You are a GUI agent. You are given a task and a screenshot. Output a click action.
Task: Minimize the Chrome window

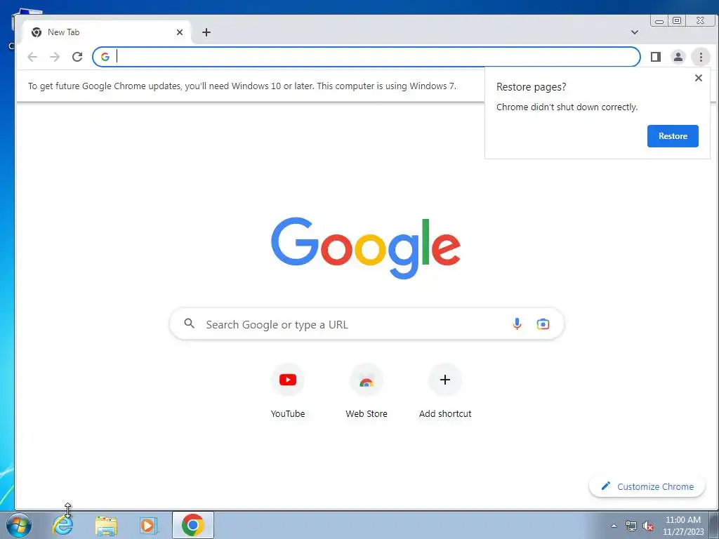point(659,20)
